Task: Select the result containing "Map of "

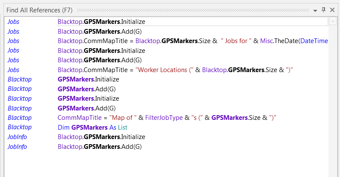Action: click(x=167, y=118)
